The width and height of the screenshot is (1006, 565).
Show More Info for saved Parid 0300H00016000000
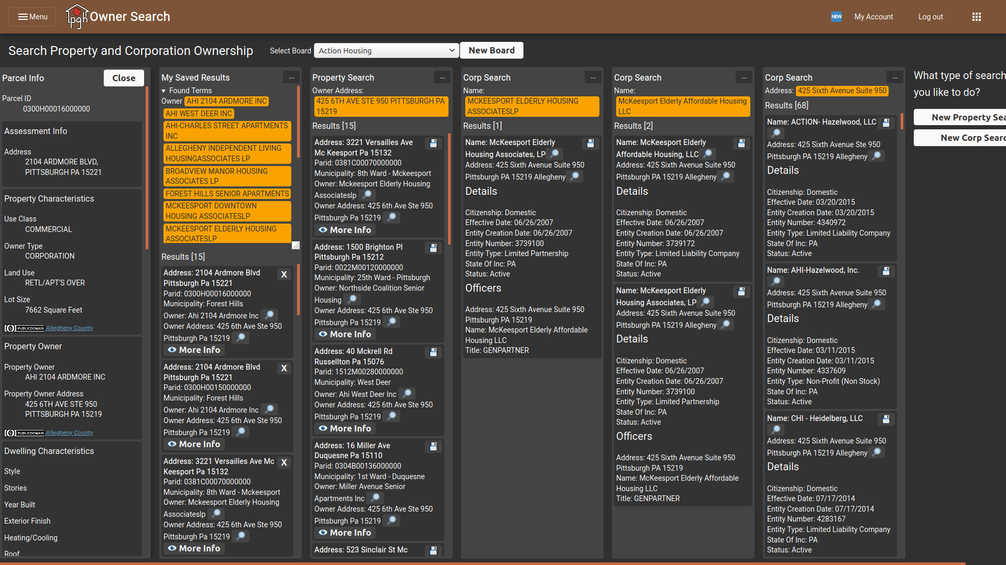194,350
